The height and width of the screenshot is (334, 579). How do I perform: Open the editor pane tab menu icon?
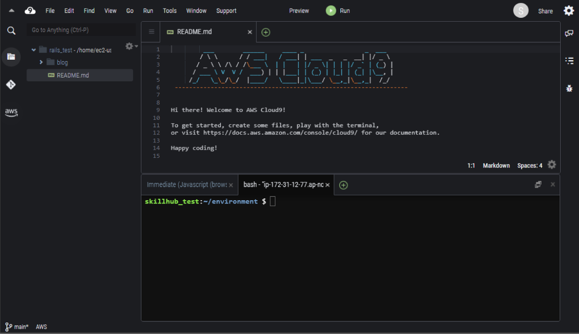tap(152, 32)
